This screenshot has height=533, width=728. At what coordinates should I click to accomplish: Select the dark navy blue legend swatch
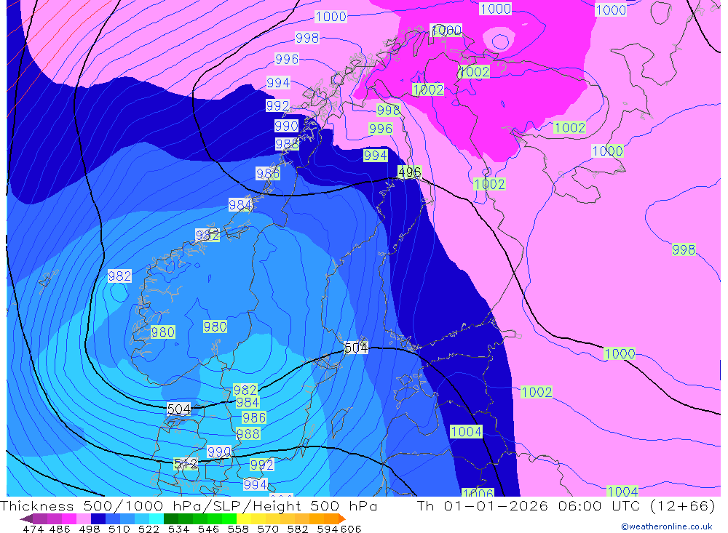98,518
